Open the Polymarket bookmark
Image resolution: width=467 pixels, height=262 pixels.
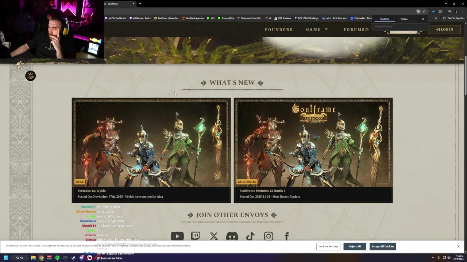(361, 18)
